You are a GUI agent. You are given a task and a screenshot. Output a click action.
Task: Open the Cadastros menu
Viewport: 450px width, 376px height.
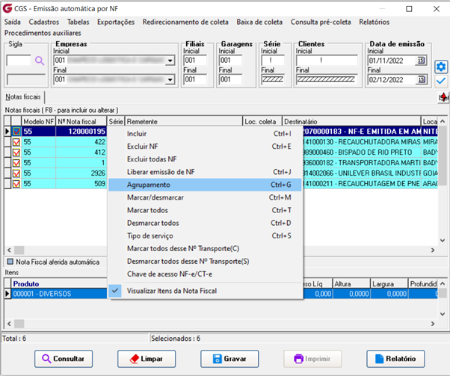point(44,22)
